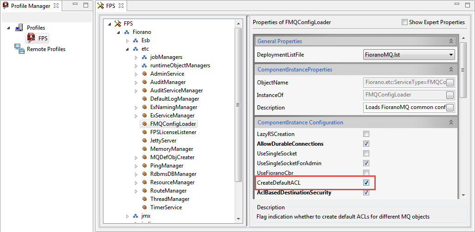The height and width of the screenshot is (232, 475).
Task: Click the FPS profile icon in Profiles
Action: click(32, 38)
